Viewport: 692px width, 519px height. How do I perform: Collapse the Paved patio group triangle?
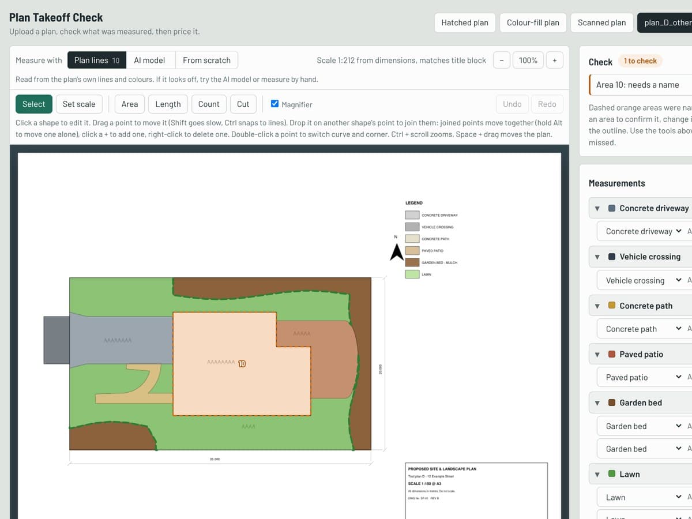coord(597,354)
